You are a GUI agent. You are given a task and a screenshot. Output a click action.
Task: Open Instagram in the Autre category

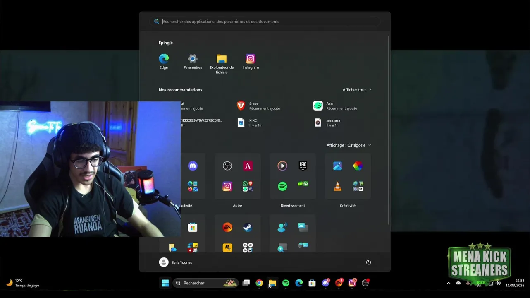(227, 186)
